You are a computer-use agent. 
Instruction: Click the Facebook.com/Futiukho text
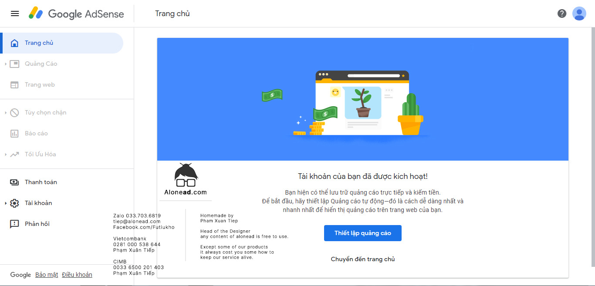(144, 227)
